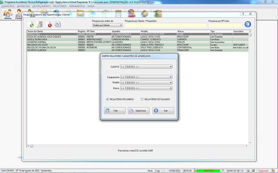278x173 pixels.
Task: Open RELATÓRIOS menu
Action: tap(60, 6)
